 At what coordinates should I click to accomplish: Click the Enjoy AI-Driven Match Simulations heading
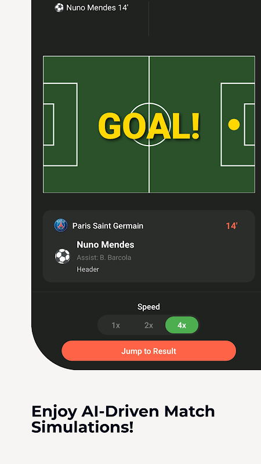(x=123, y=419)
